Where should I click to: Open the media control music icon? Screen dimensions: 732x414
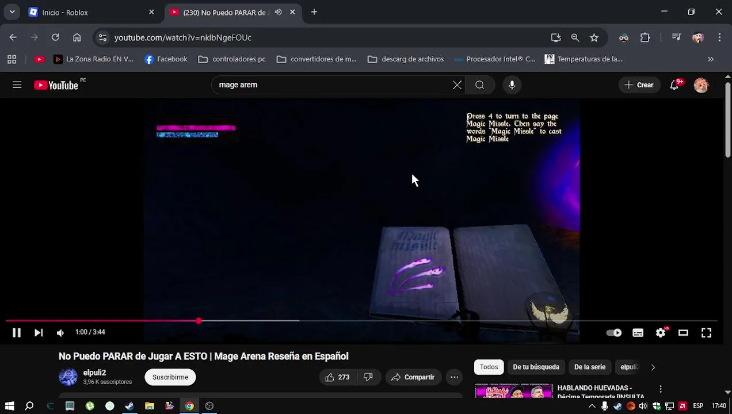coord(677,37)
